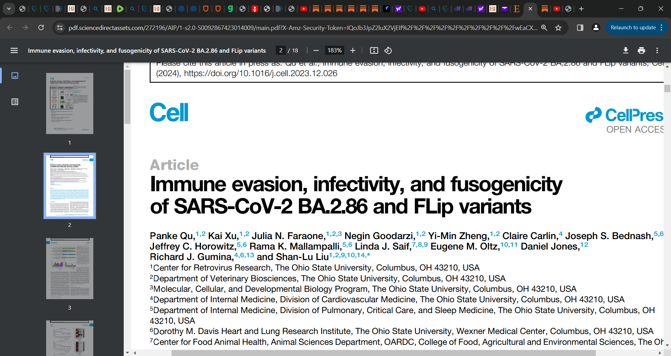Click the document vertical scrollbar thumb
Image resolution: width=671 pixels, height=356 pixels.
coord(667,88)
